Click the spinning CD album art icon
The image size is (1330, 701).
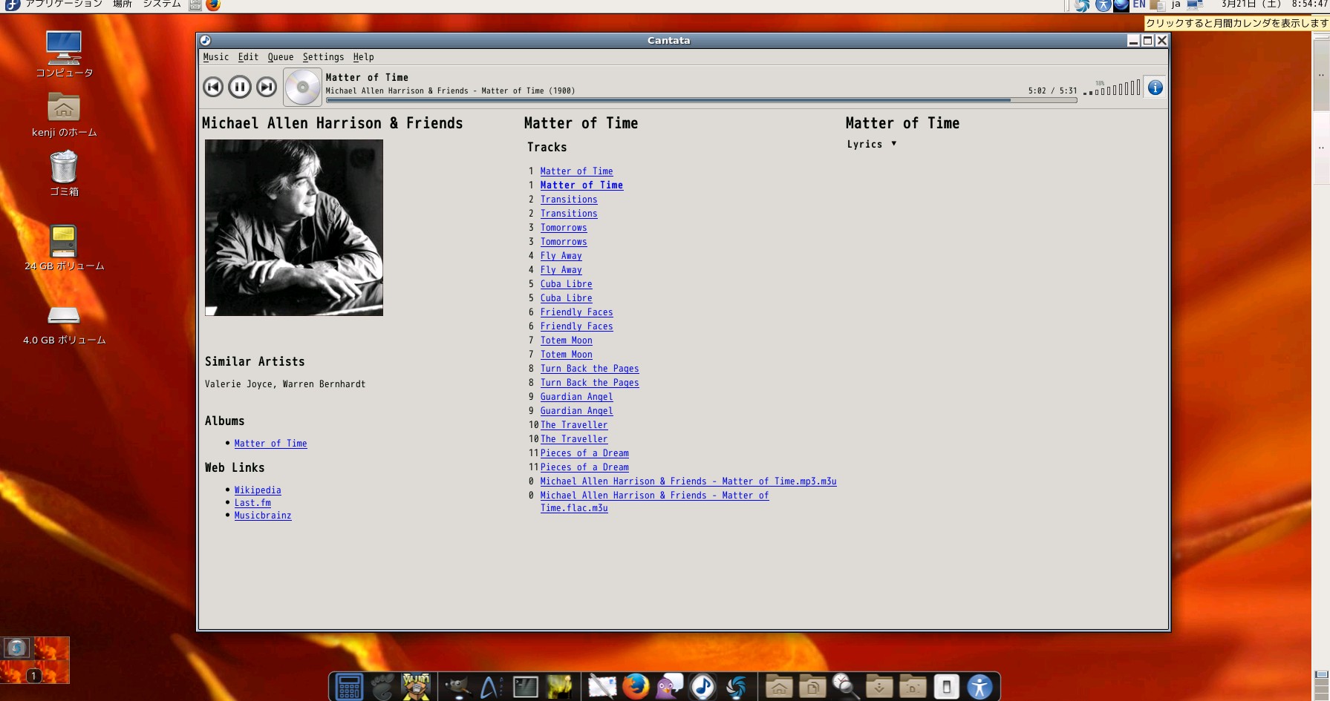coord(301,87)
